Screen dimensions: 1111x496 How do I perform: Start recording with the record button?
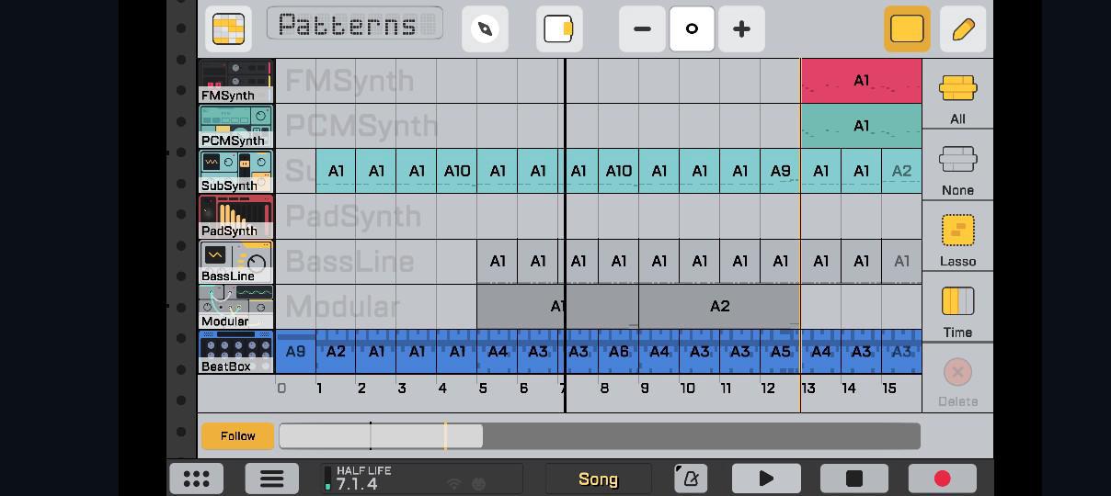pos(942,479)
